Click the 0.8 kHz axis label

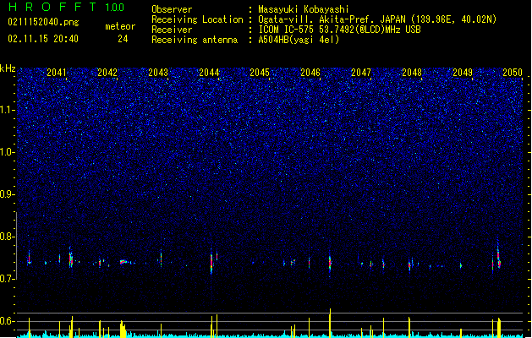8,237
